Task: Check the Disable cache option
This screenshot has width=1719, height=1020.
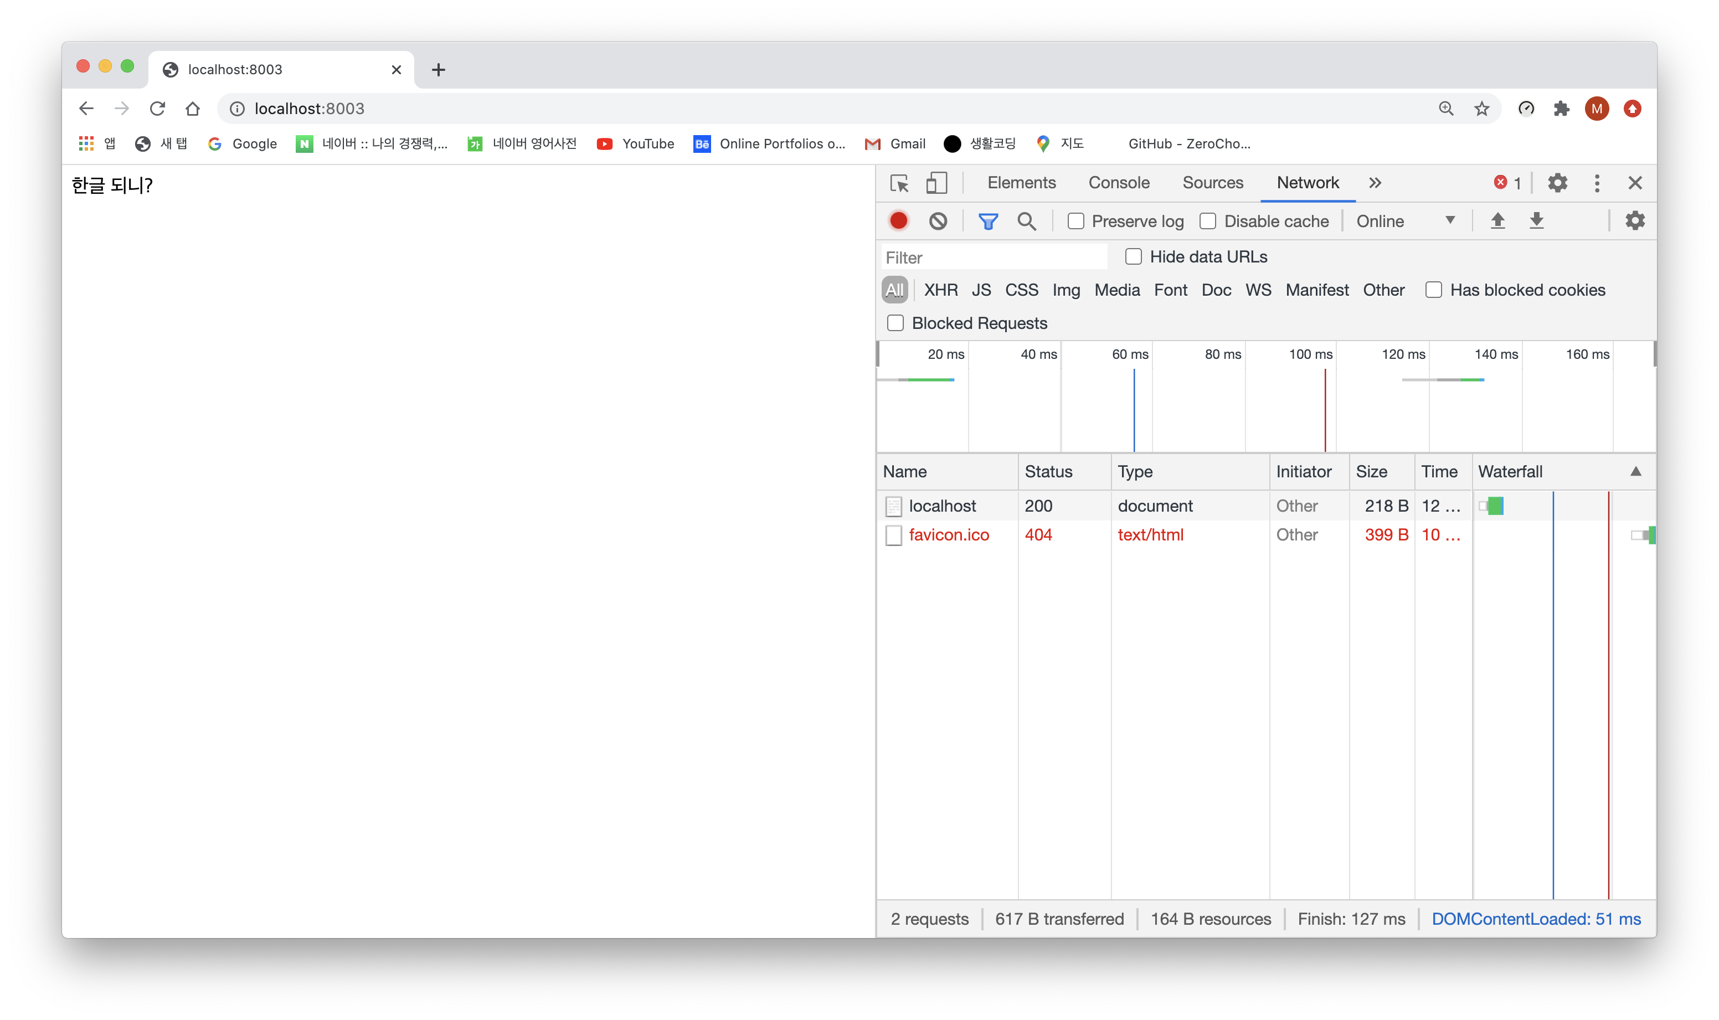Action: pos(1208,221)
